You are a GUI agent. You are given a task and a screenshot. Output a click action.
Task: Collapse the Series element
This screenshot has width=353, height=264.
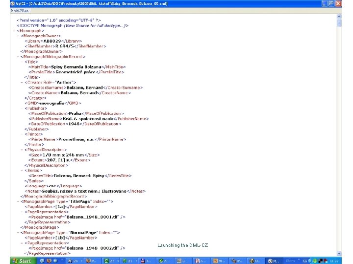[x=22, y=171]
